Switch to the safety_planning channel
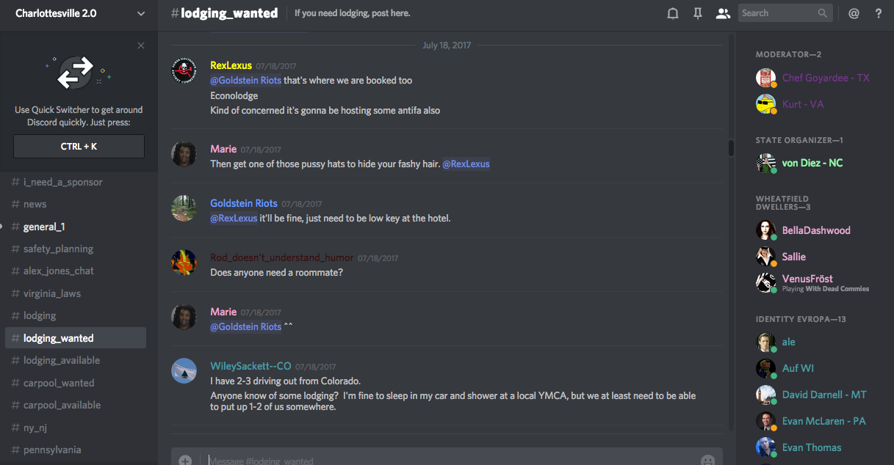This screenshot has height=465, width=894. pyautogui.click(x=58, y=249)
